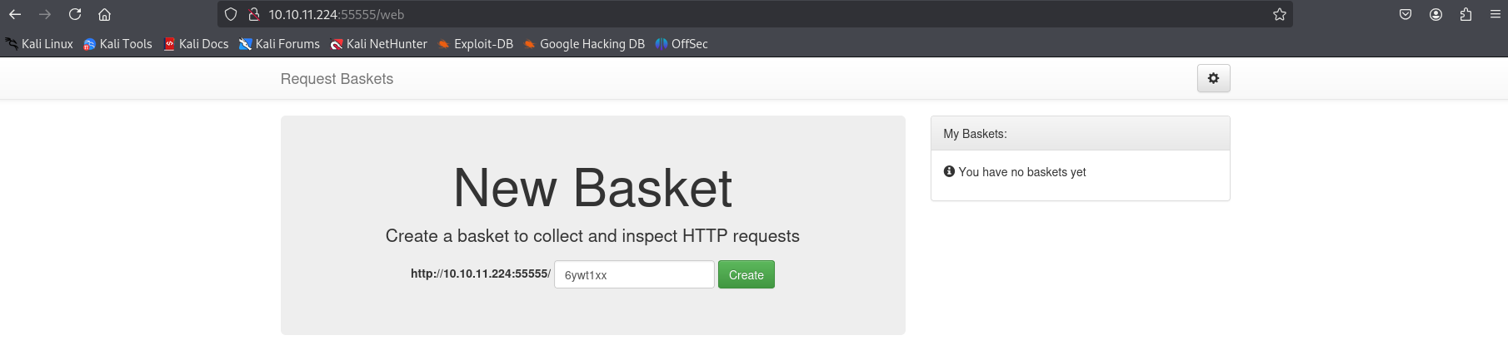Image resolution: width=1508 pixels, height=350 pixels.
Task: Open the Kali Tools bookmark
Action: 117,44
